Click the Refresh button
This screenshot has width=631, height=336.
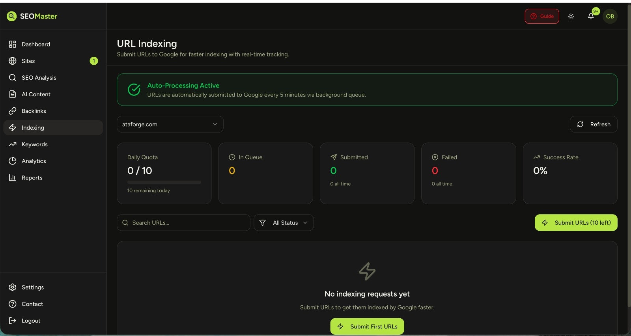pyautogui.click(x=594, y=124)
